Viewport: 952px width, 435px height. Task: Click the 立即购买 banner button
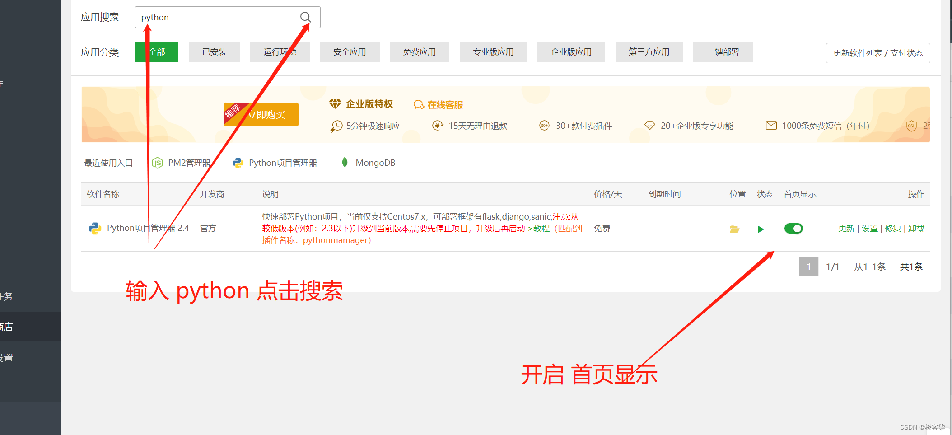pyautogui.click(x=261, y=115)
